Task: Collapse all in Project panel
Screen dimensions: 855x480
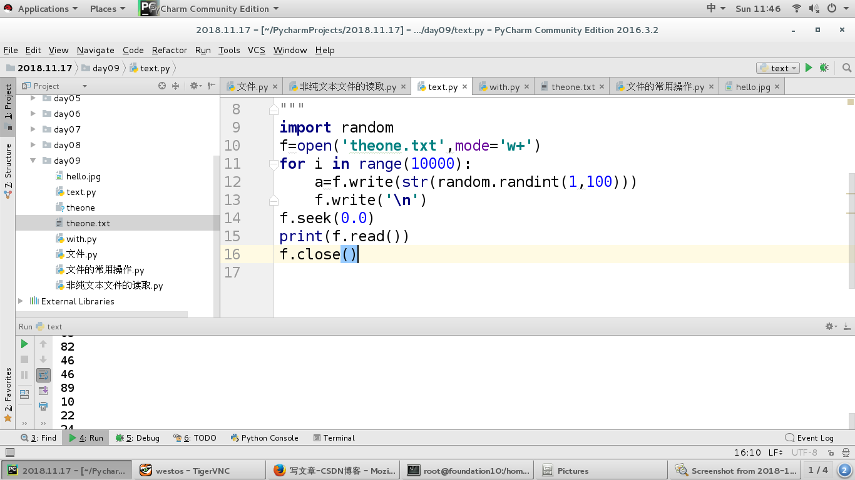Action: coord(176,86)
